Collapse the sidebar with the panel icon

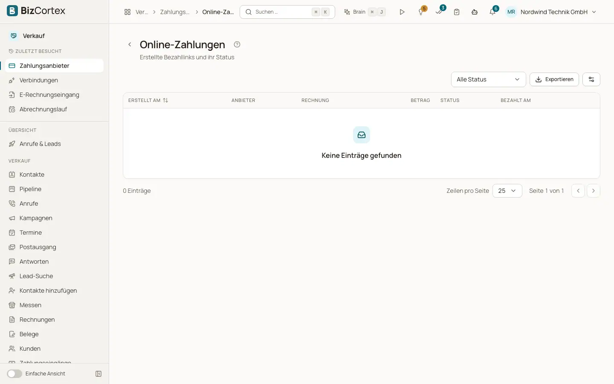[98, 374]
